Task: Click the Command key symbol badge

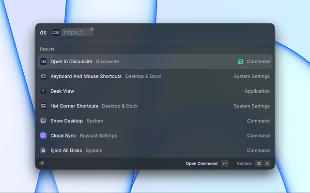Action: pyautogui.click(x=259, y=164)
